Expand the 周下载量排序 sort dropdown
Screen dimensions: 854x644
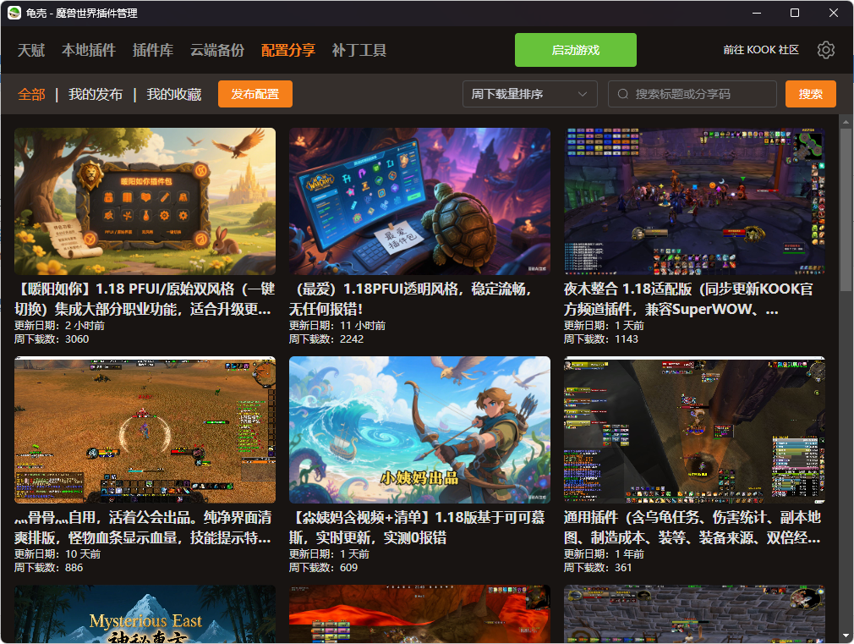pyautogui.click(x=530, y=94)
